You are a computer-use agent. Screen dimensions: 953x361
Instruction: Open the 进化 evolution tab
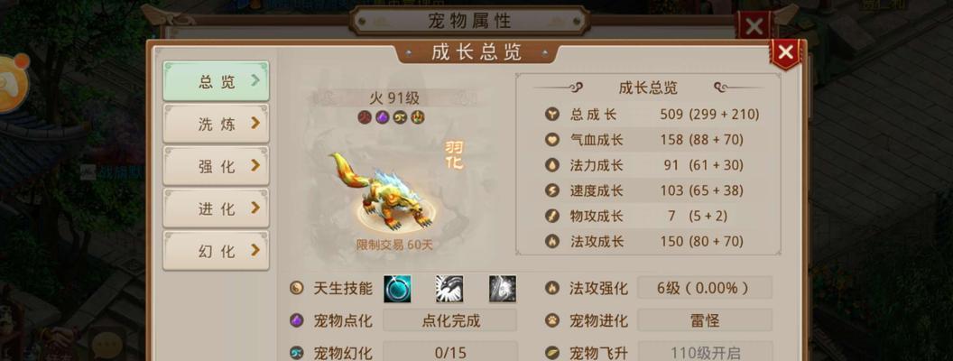(216, 208)
